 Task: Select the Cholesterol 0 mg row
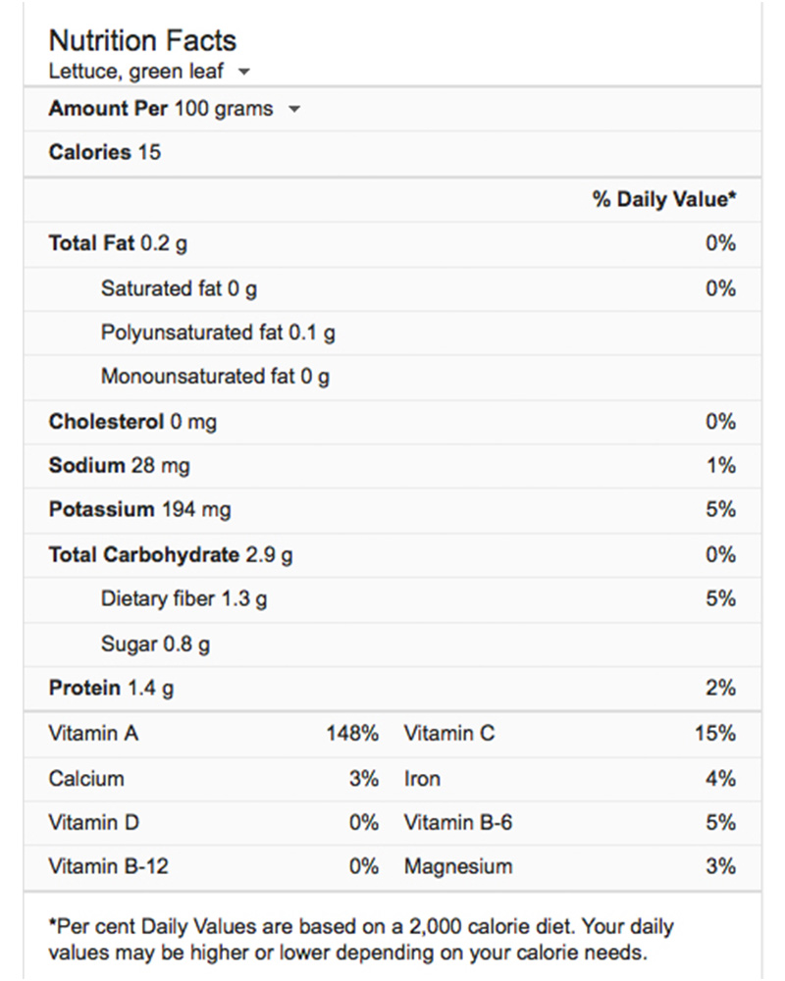[x=132, y=422]
